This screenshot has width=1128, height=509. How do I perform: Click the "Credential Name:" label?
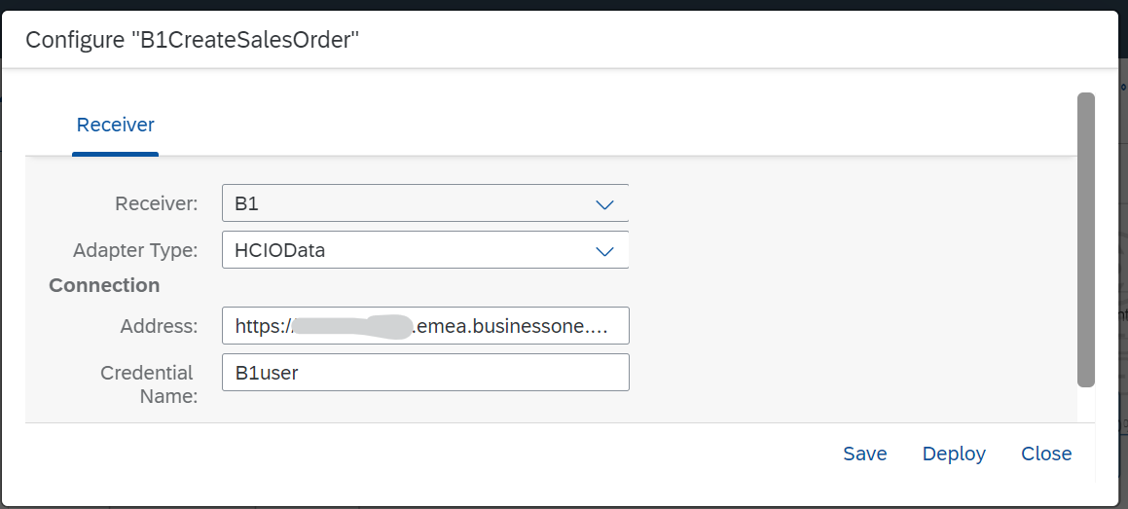(147, 383)
